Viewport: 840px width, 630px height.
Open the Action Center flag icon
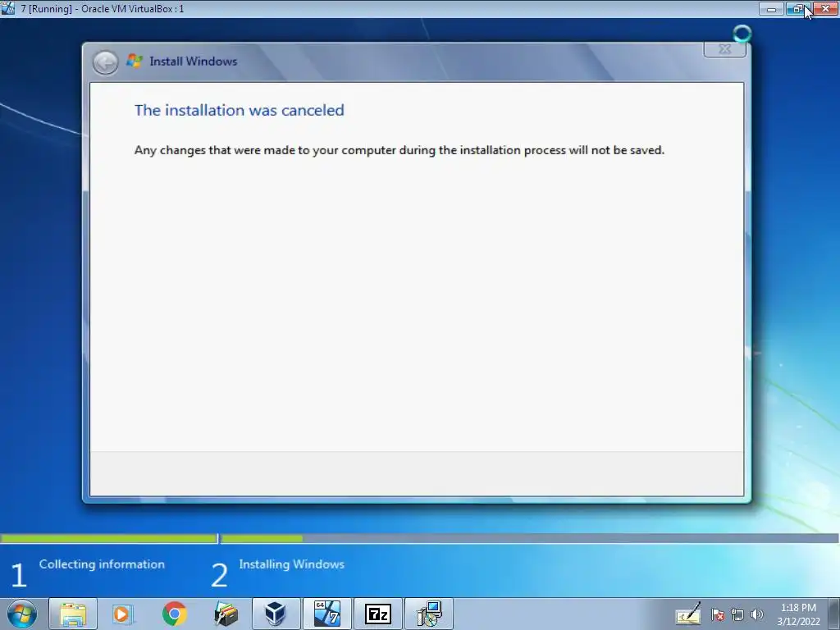click(718, 615)
